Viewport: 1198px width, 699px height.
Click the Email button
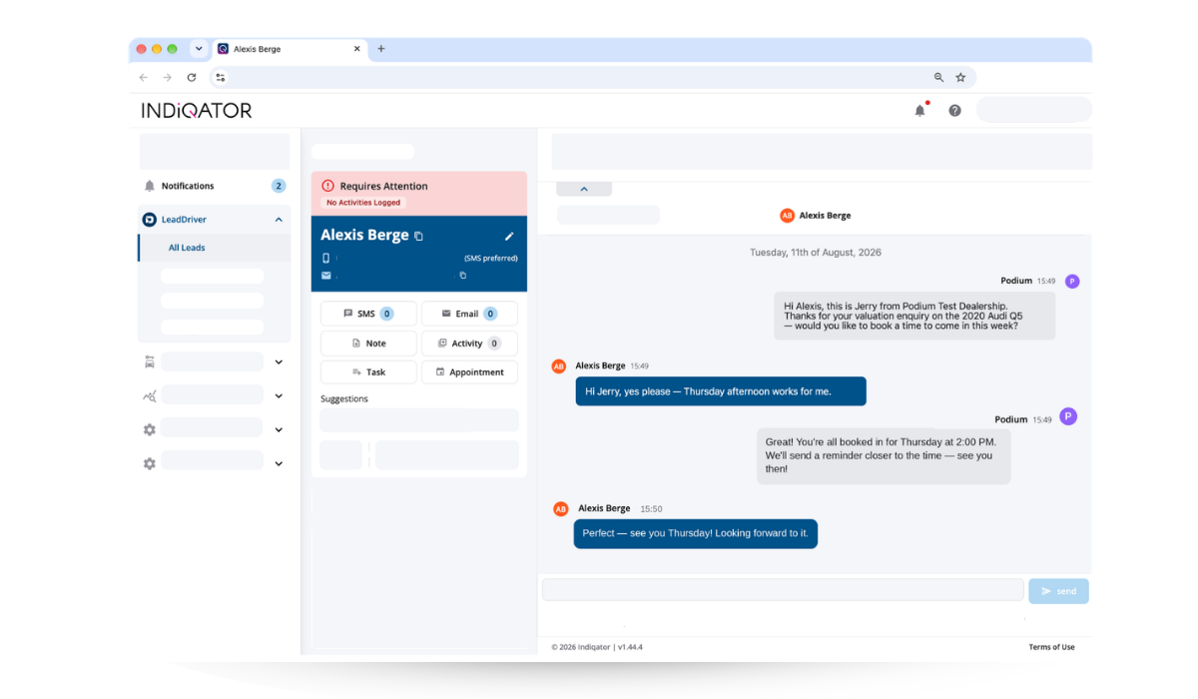click(469, 314)
